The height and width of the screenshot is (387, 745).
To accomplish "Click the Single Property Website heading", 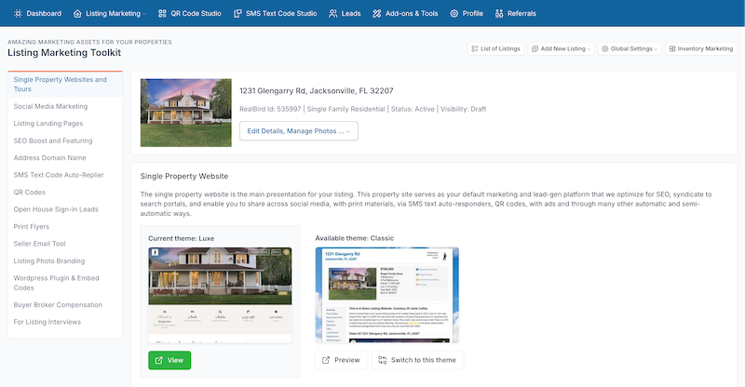I will [x=184, y=176].
